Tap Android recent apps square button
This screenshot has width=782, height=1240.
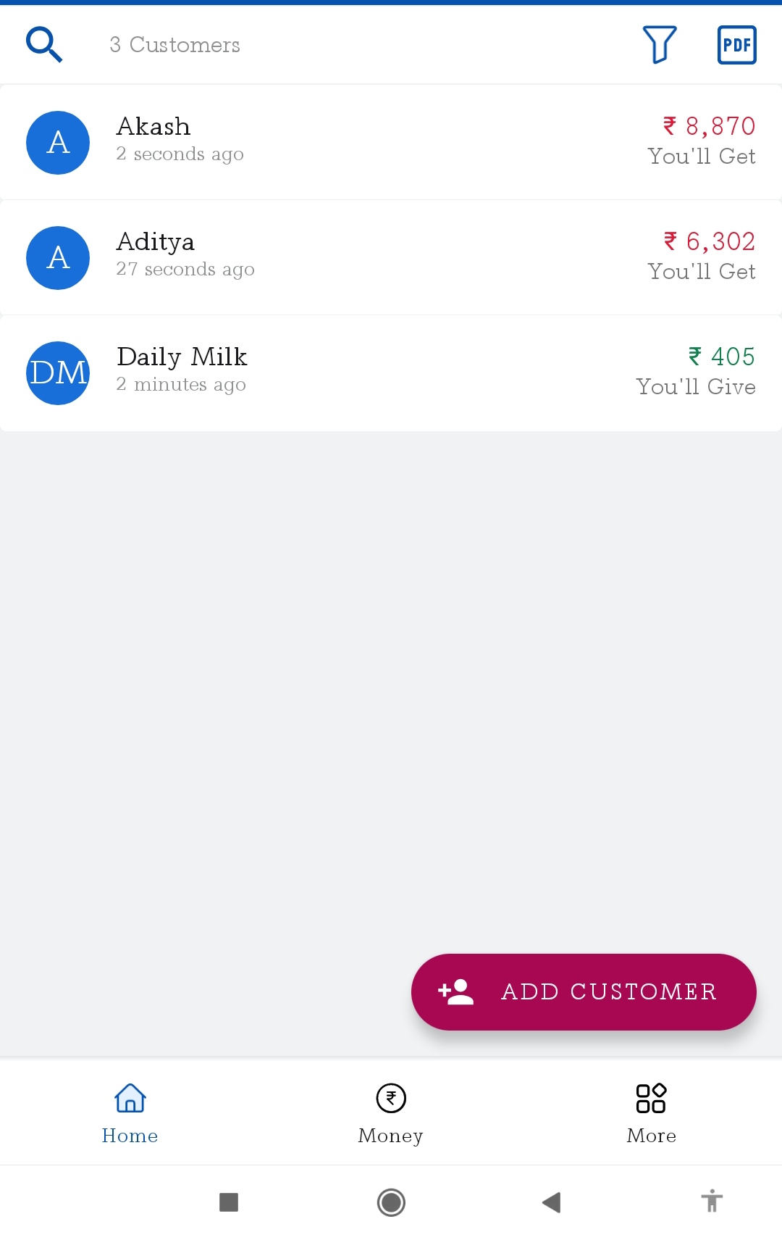(229, 1202)
